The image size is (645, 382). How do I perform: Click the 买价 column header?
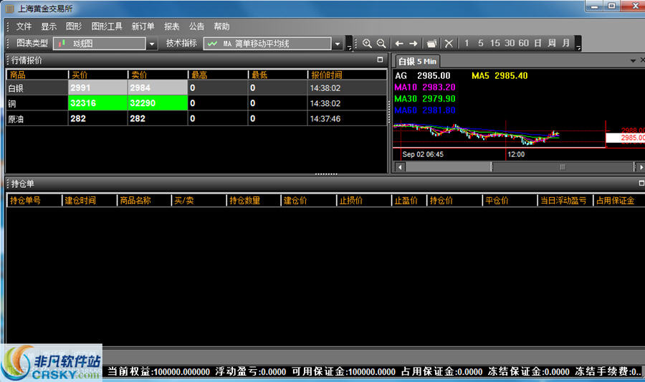click(x=98, y=75)
